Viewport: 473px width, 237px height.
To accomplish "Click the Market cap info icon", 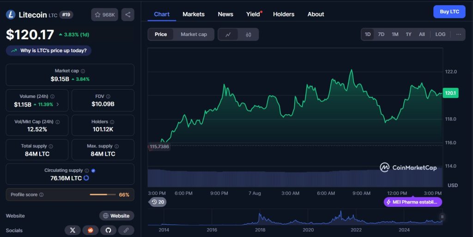I will [83, 71].
